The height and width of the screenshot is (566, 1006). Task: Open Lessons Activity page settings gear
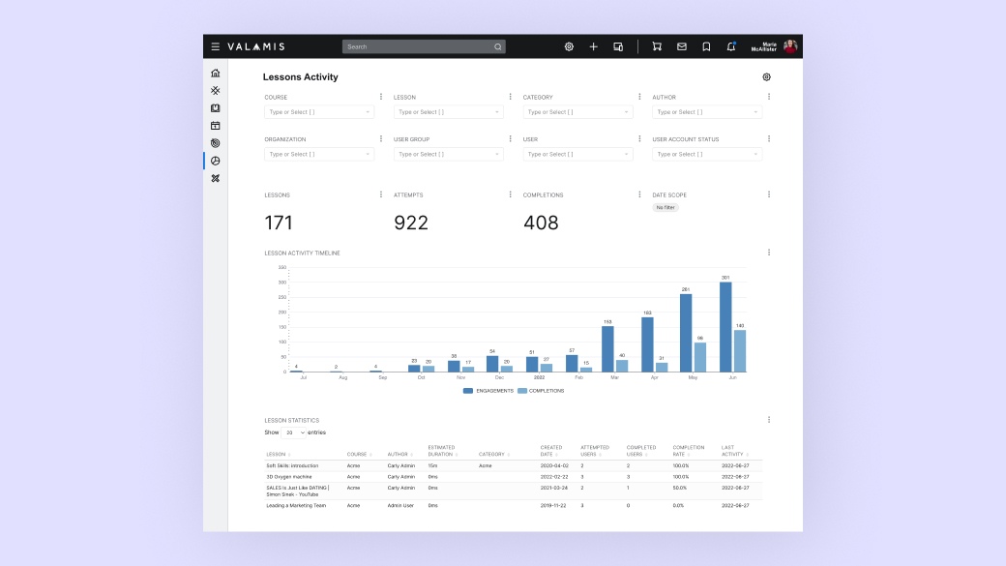767,77
